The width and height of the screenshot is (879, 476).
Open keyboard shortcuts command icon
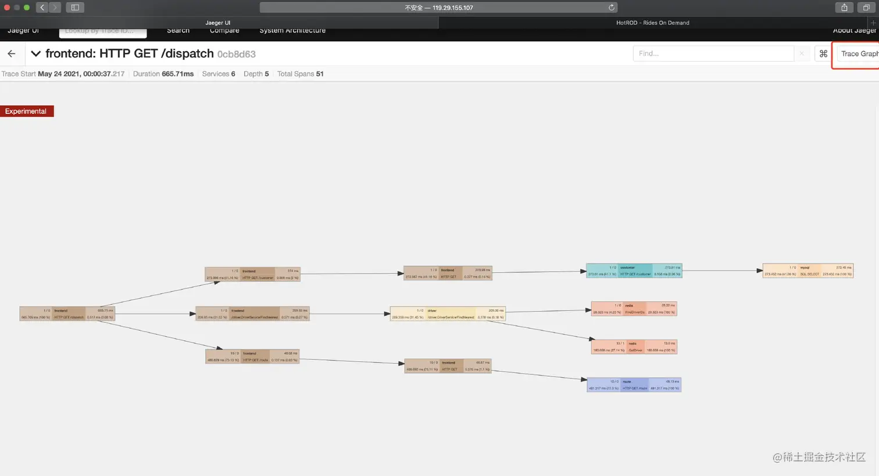coord(823,53)
